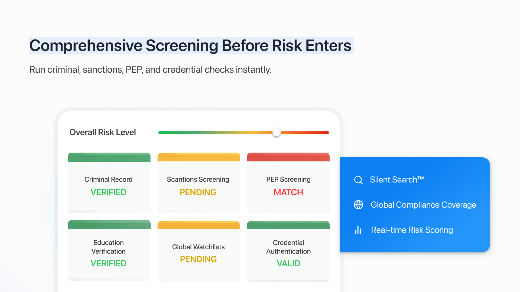Toggle the PENDING status on Sanctions Screening
This screenshot has width=520, height=292.
pyautogui.click(x=198, y=192)
